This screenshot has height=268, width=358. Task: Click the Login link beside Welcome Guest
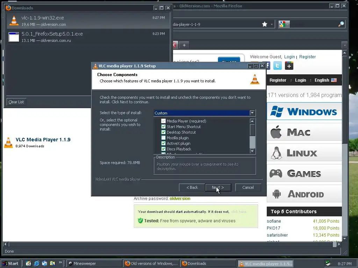[289, 57]
